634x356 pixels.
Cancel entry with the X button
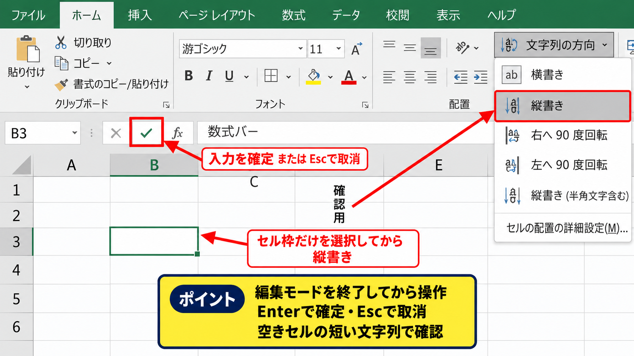click(x=116, y=133)
